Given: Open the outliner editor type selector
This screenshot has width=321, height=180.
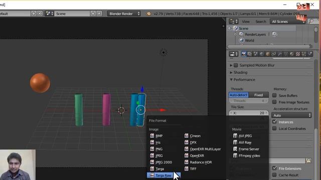Looking at the screenshot, I should click(234, 21).
